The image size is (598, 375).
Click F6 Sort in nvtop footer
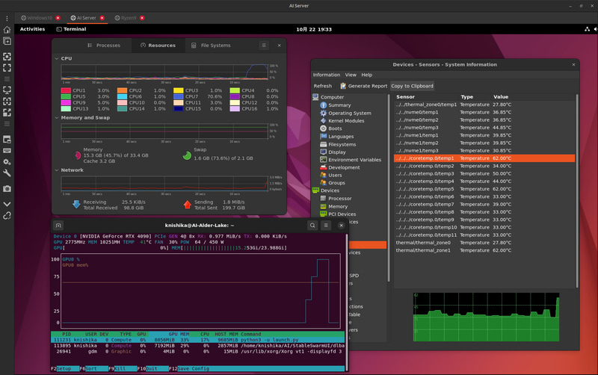88,369
